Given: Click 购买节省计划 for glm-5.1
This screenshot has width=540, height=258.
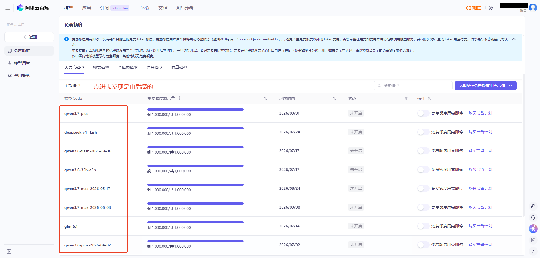Looking at the screenshot, I should [480, 226].
